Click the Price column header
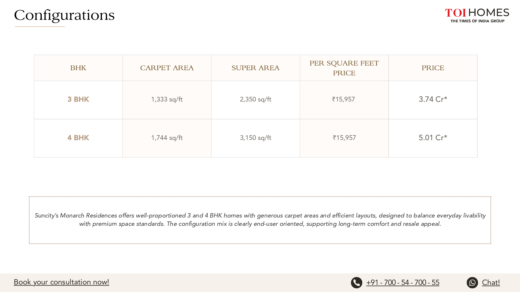The height and width of the screenshot is (292, 520). pyautogui.click(x=433, y=68)
